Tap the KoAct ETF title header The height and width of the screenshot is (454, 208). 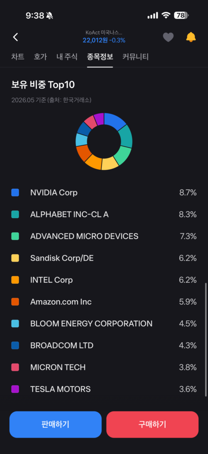click(x=104, y=37)
